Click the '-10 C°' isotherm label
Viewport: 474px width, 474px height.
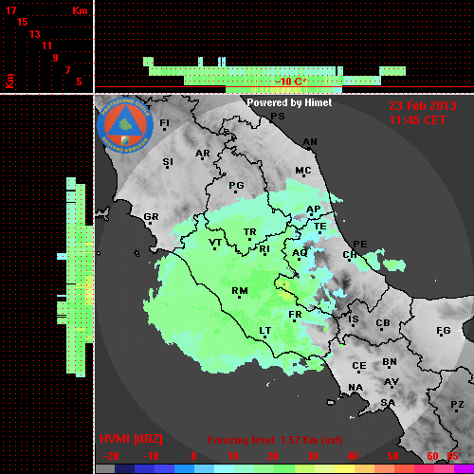tap(290, 82)
